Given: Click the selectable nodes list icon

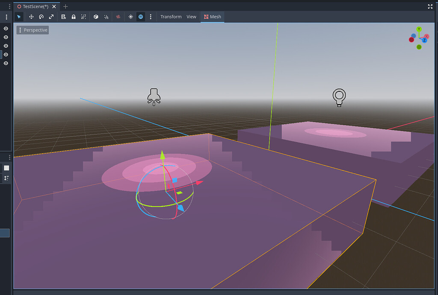Looking at the screenshot, I should [x=63, y=17].
